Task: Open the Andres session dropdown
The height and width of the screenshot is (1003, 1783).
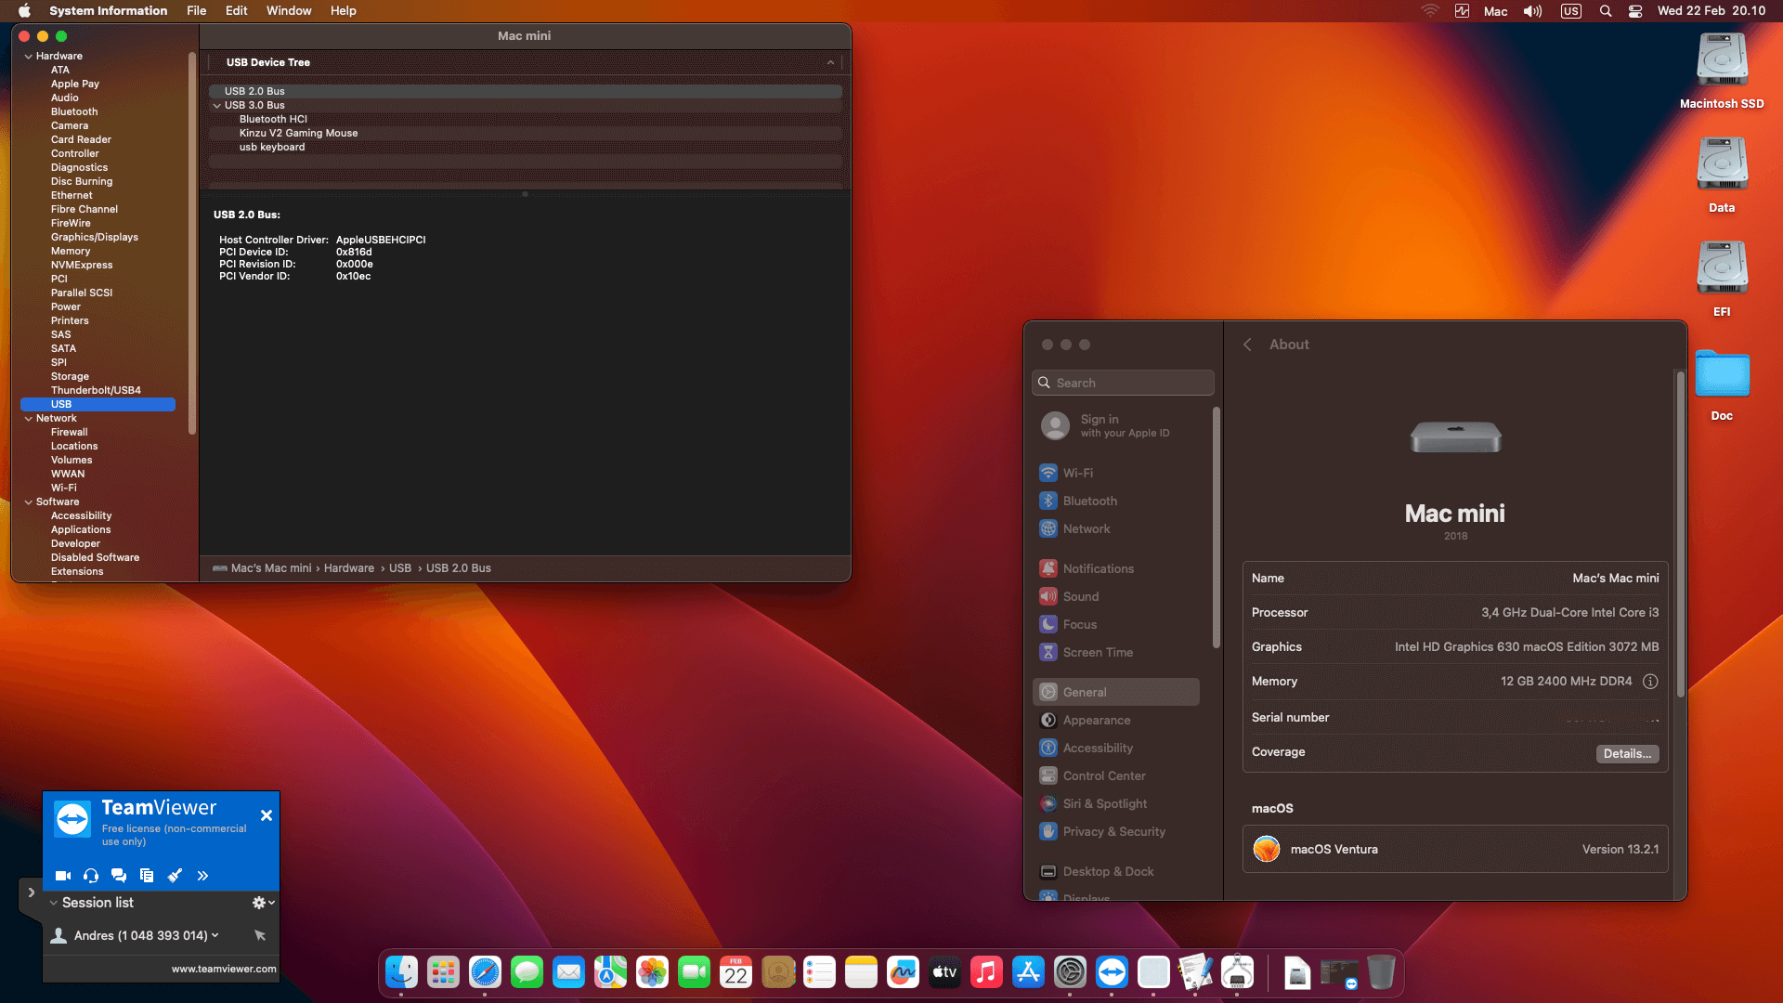Action: pyautogui.click(x=215, y=935)
